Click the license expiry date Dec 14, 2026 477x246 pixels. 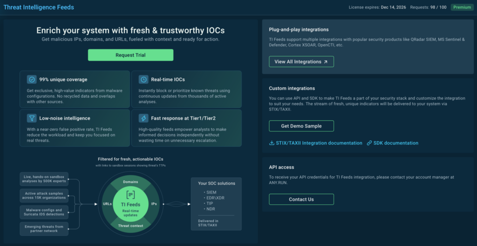(393, 7)
